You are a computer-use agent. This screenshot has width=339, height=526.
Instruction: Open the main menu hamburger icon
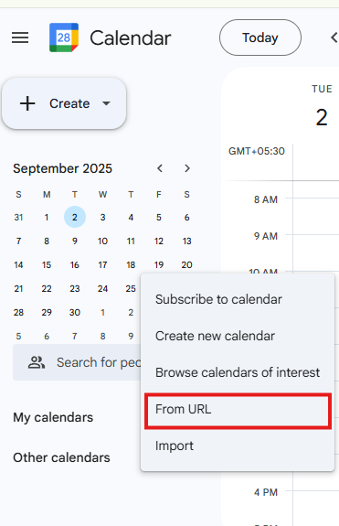[20, 38]
